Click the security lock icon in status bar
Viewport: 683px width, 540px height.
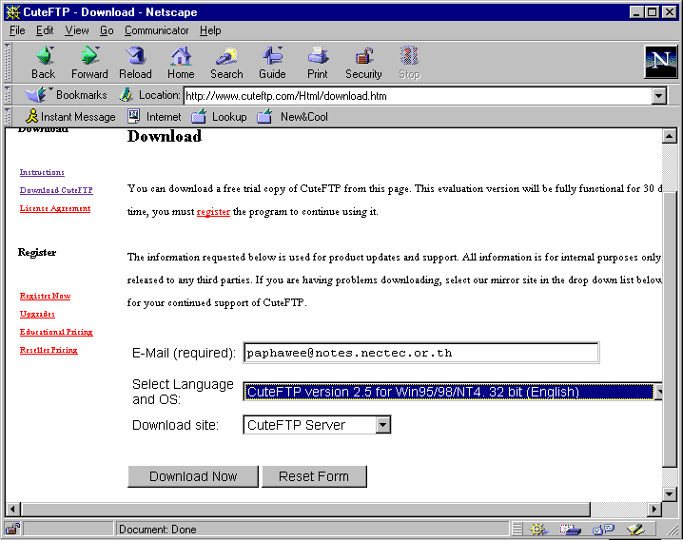coord(12,529)
